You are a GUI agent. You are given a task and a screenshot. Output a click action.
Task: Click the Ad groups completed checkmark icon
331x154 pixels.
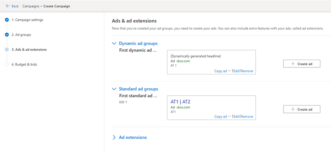pos(7,35)
